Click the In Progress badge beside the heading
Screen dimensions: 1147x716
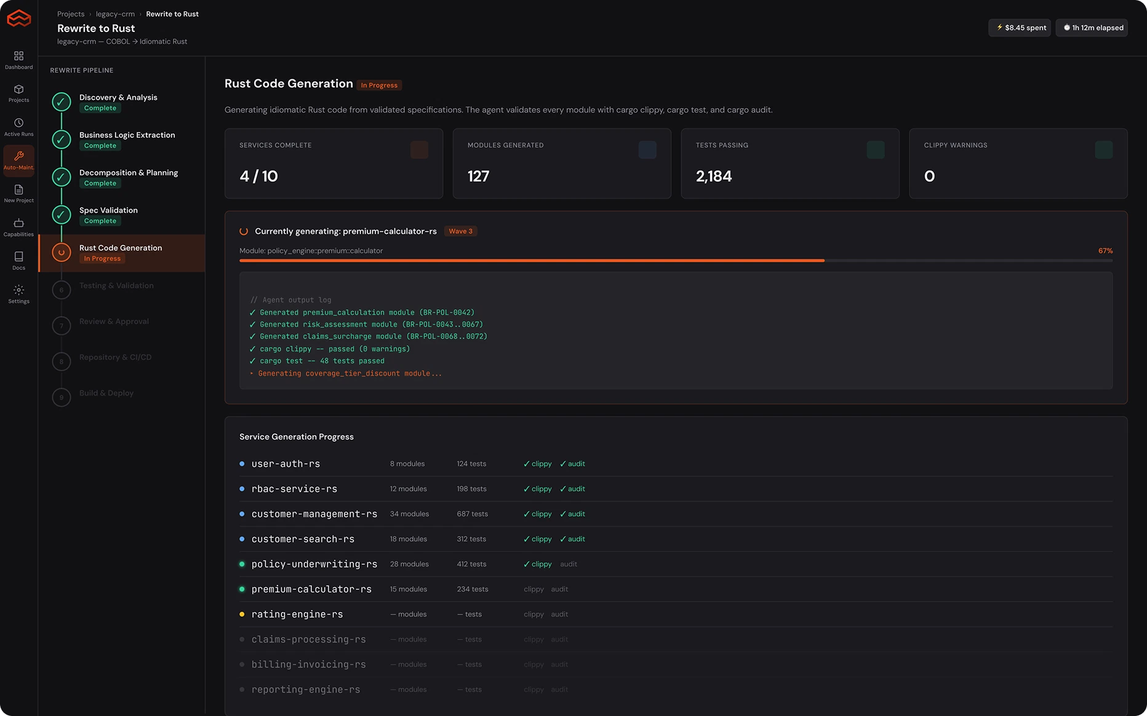click(379, 86)
